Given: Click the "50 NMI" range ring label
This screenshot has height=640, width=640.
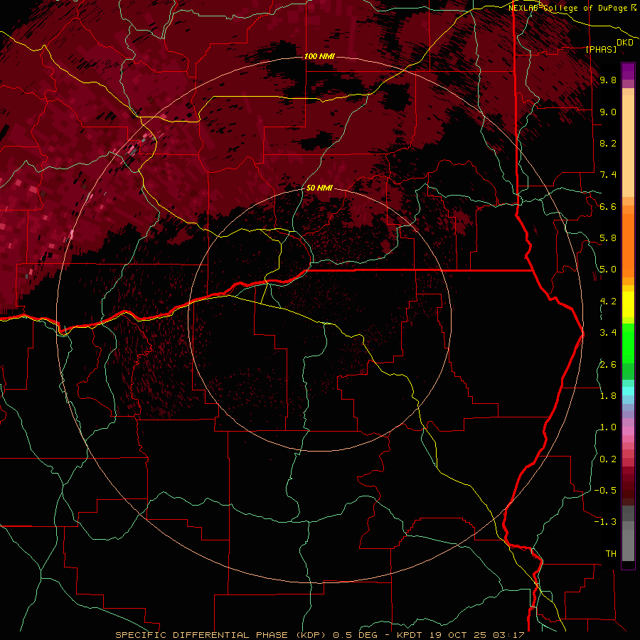Looking at the screenshot, I should click(x=319, y=188).
